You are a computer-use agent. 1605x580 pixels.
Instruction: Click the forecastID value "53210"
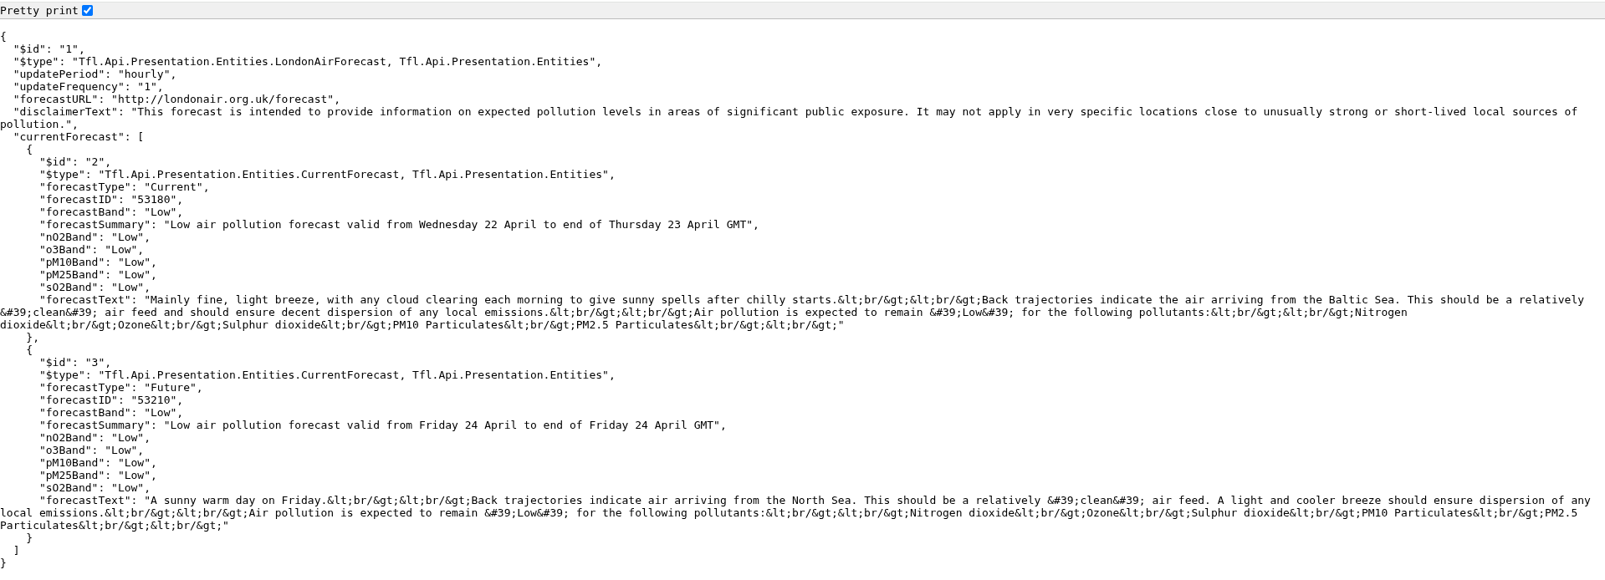(153, 400)
